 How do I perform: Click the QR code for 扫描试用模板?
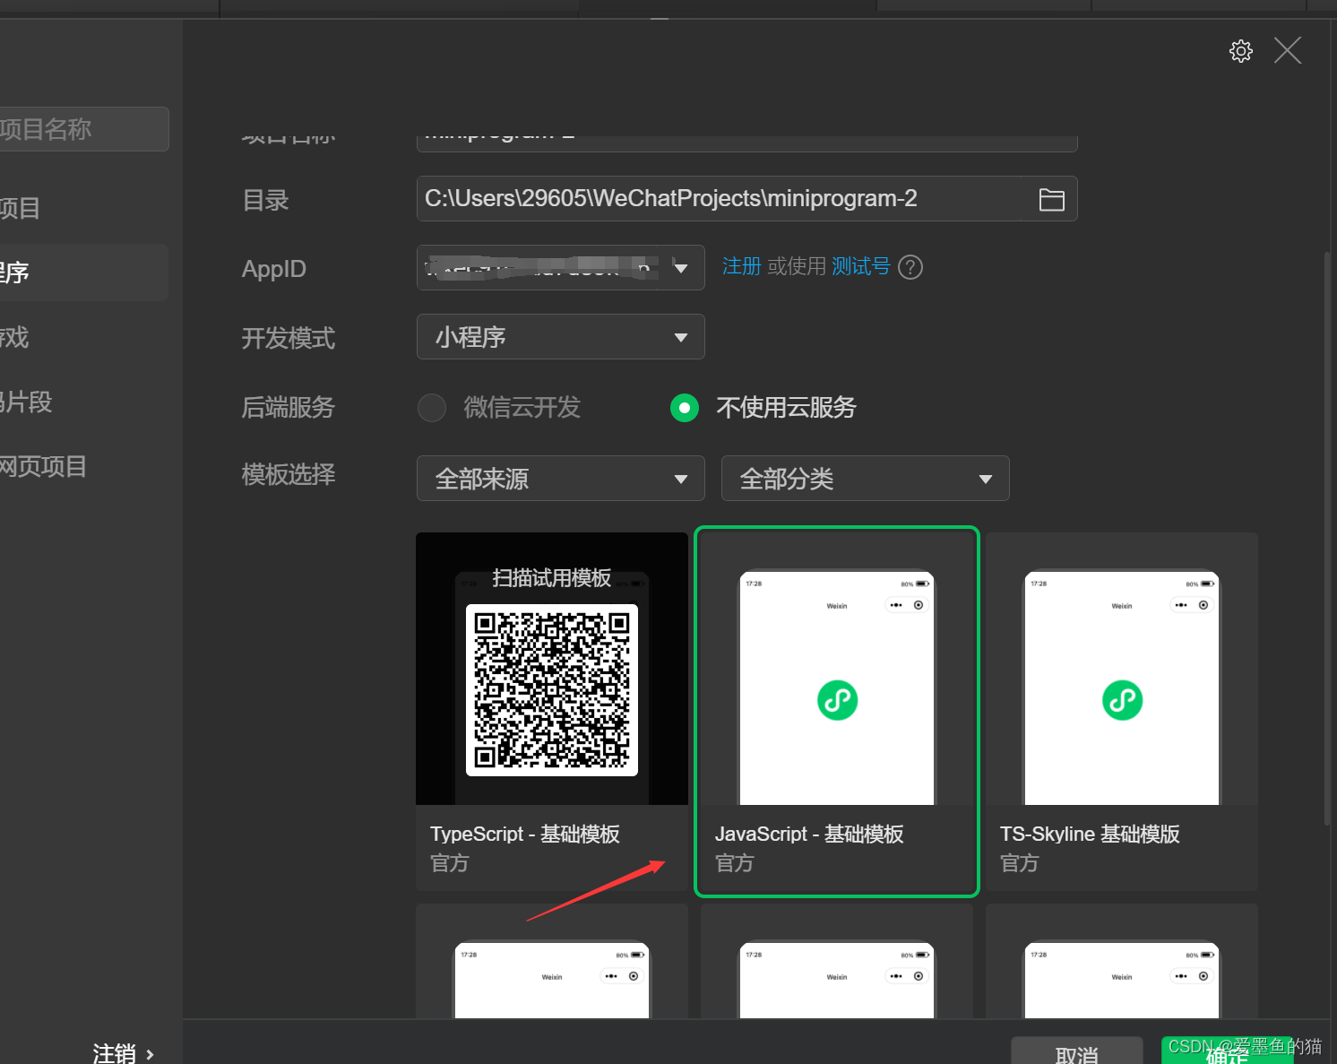552,690
